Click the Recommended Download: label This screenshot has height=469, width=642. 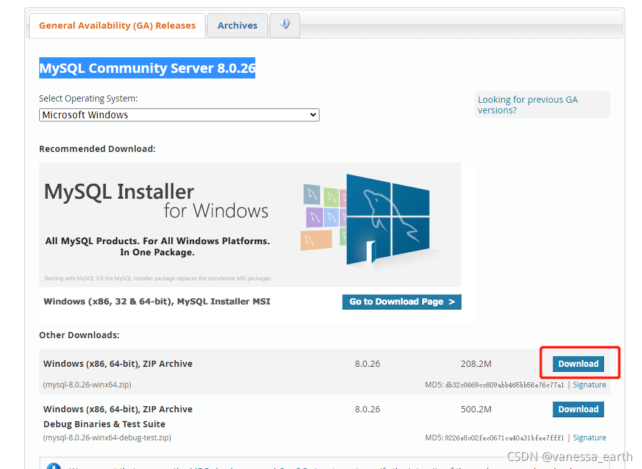coord(97,149)
